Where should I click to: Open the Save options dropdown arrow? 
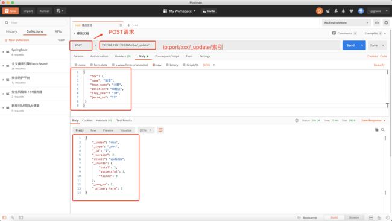pos(383,45)
